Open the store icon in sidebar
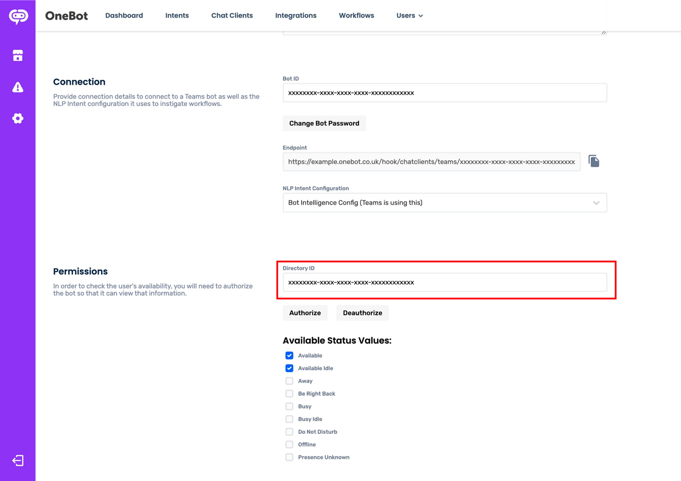 18,55
